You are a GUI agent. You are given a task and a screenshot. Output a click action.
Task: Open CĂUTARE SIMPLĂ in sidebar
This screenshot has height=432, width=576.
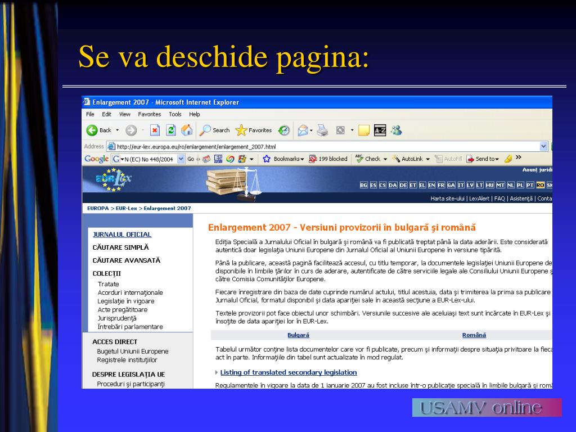pyautogui.click(x=120, y=247)
